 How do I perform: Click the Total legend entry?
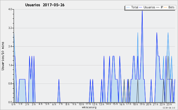132,7
